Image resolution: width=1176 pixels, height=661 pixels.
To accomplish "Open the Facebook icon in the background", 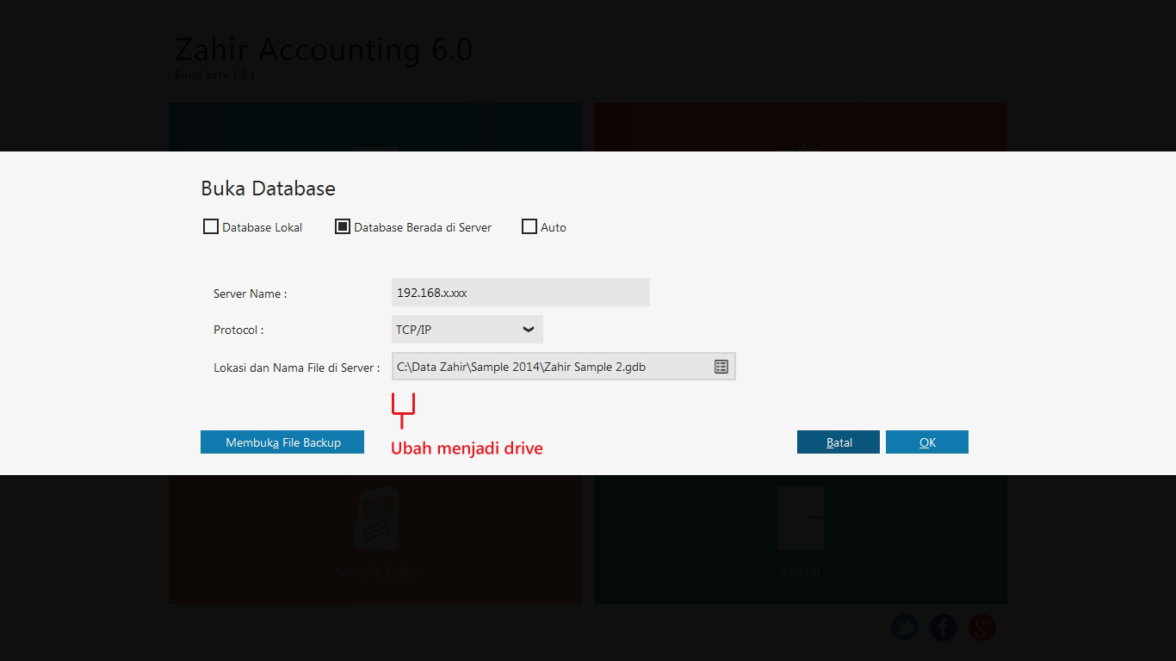I will [944, 627].
